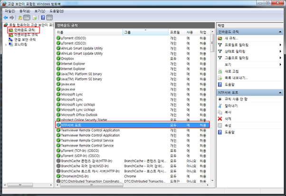Click 새 규칙... in the actions pane
Viewport: 286px width, 196px height.
[231, 38]
